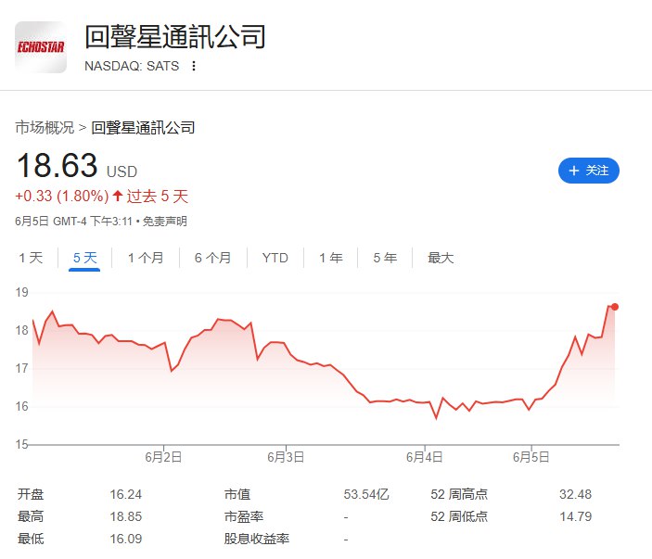
Task: Click the NASDAQ: SATS ticker text
Action: coord(132,66)
